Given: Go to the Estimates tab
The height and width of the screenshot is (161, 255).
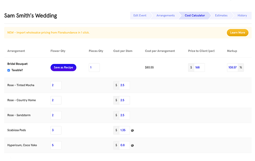Looking at the screenshot, I should click(221, 15).
